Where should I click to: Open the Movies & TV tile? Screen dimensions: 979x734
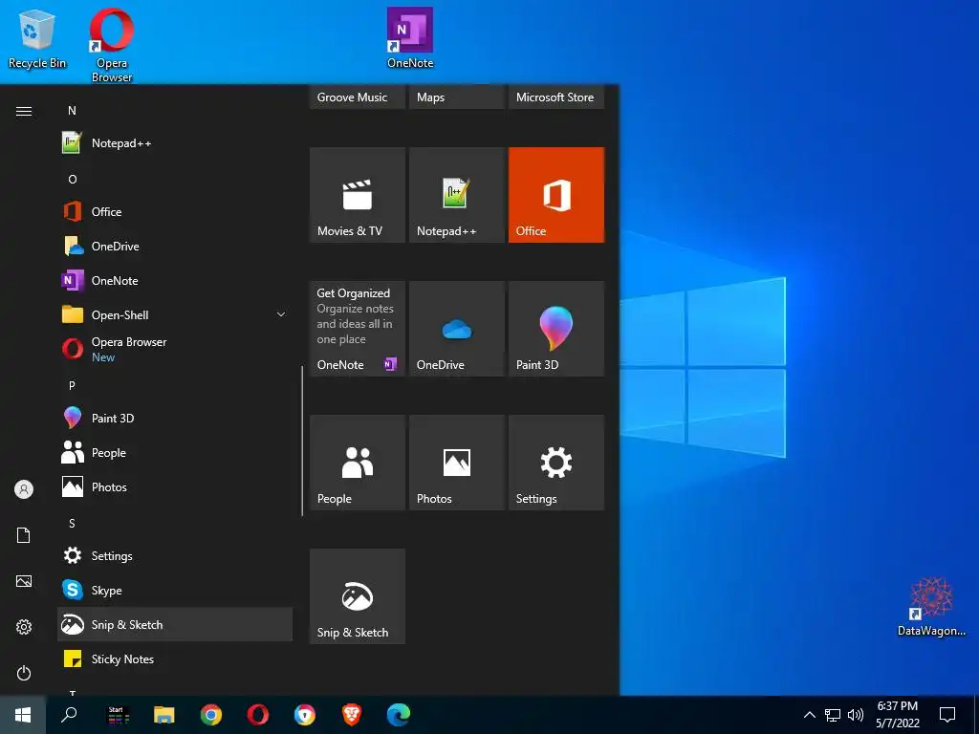click(358, 195)
